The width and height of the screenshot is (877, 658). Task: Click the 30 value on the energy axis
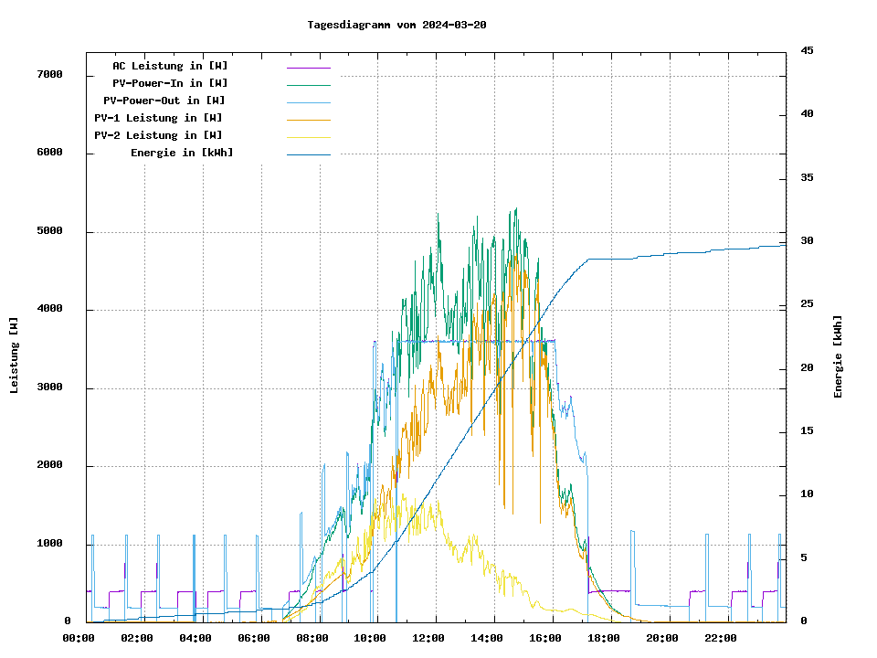[x=807, y=241]
